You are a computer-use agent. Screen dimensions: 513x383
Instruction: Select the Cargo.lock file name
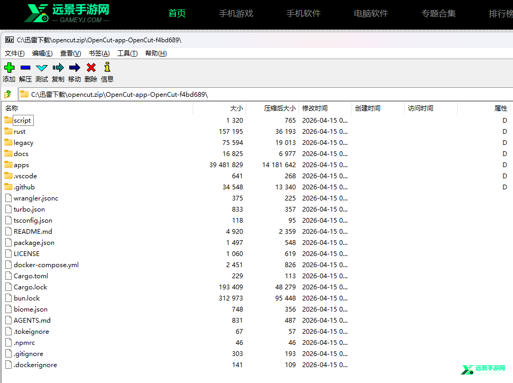31,287
